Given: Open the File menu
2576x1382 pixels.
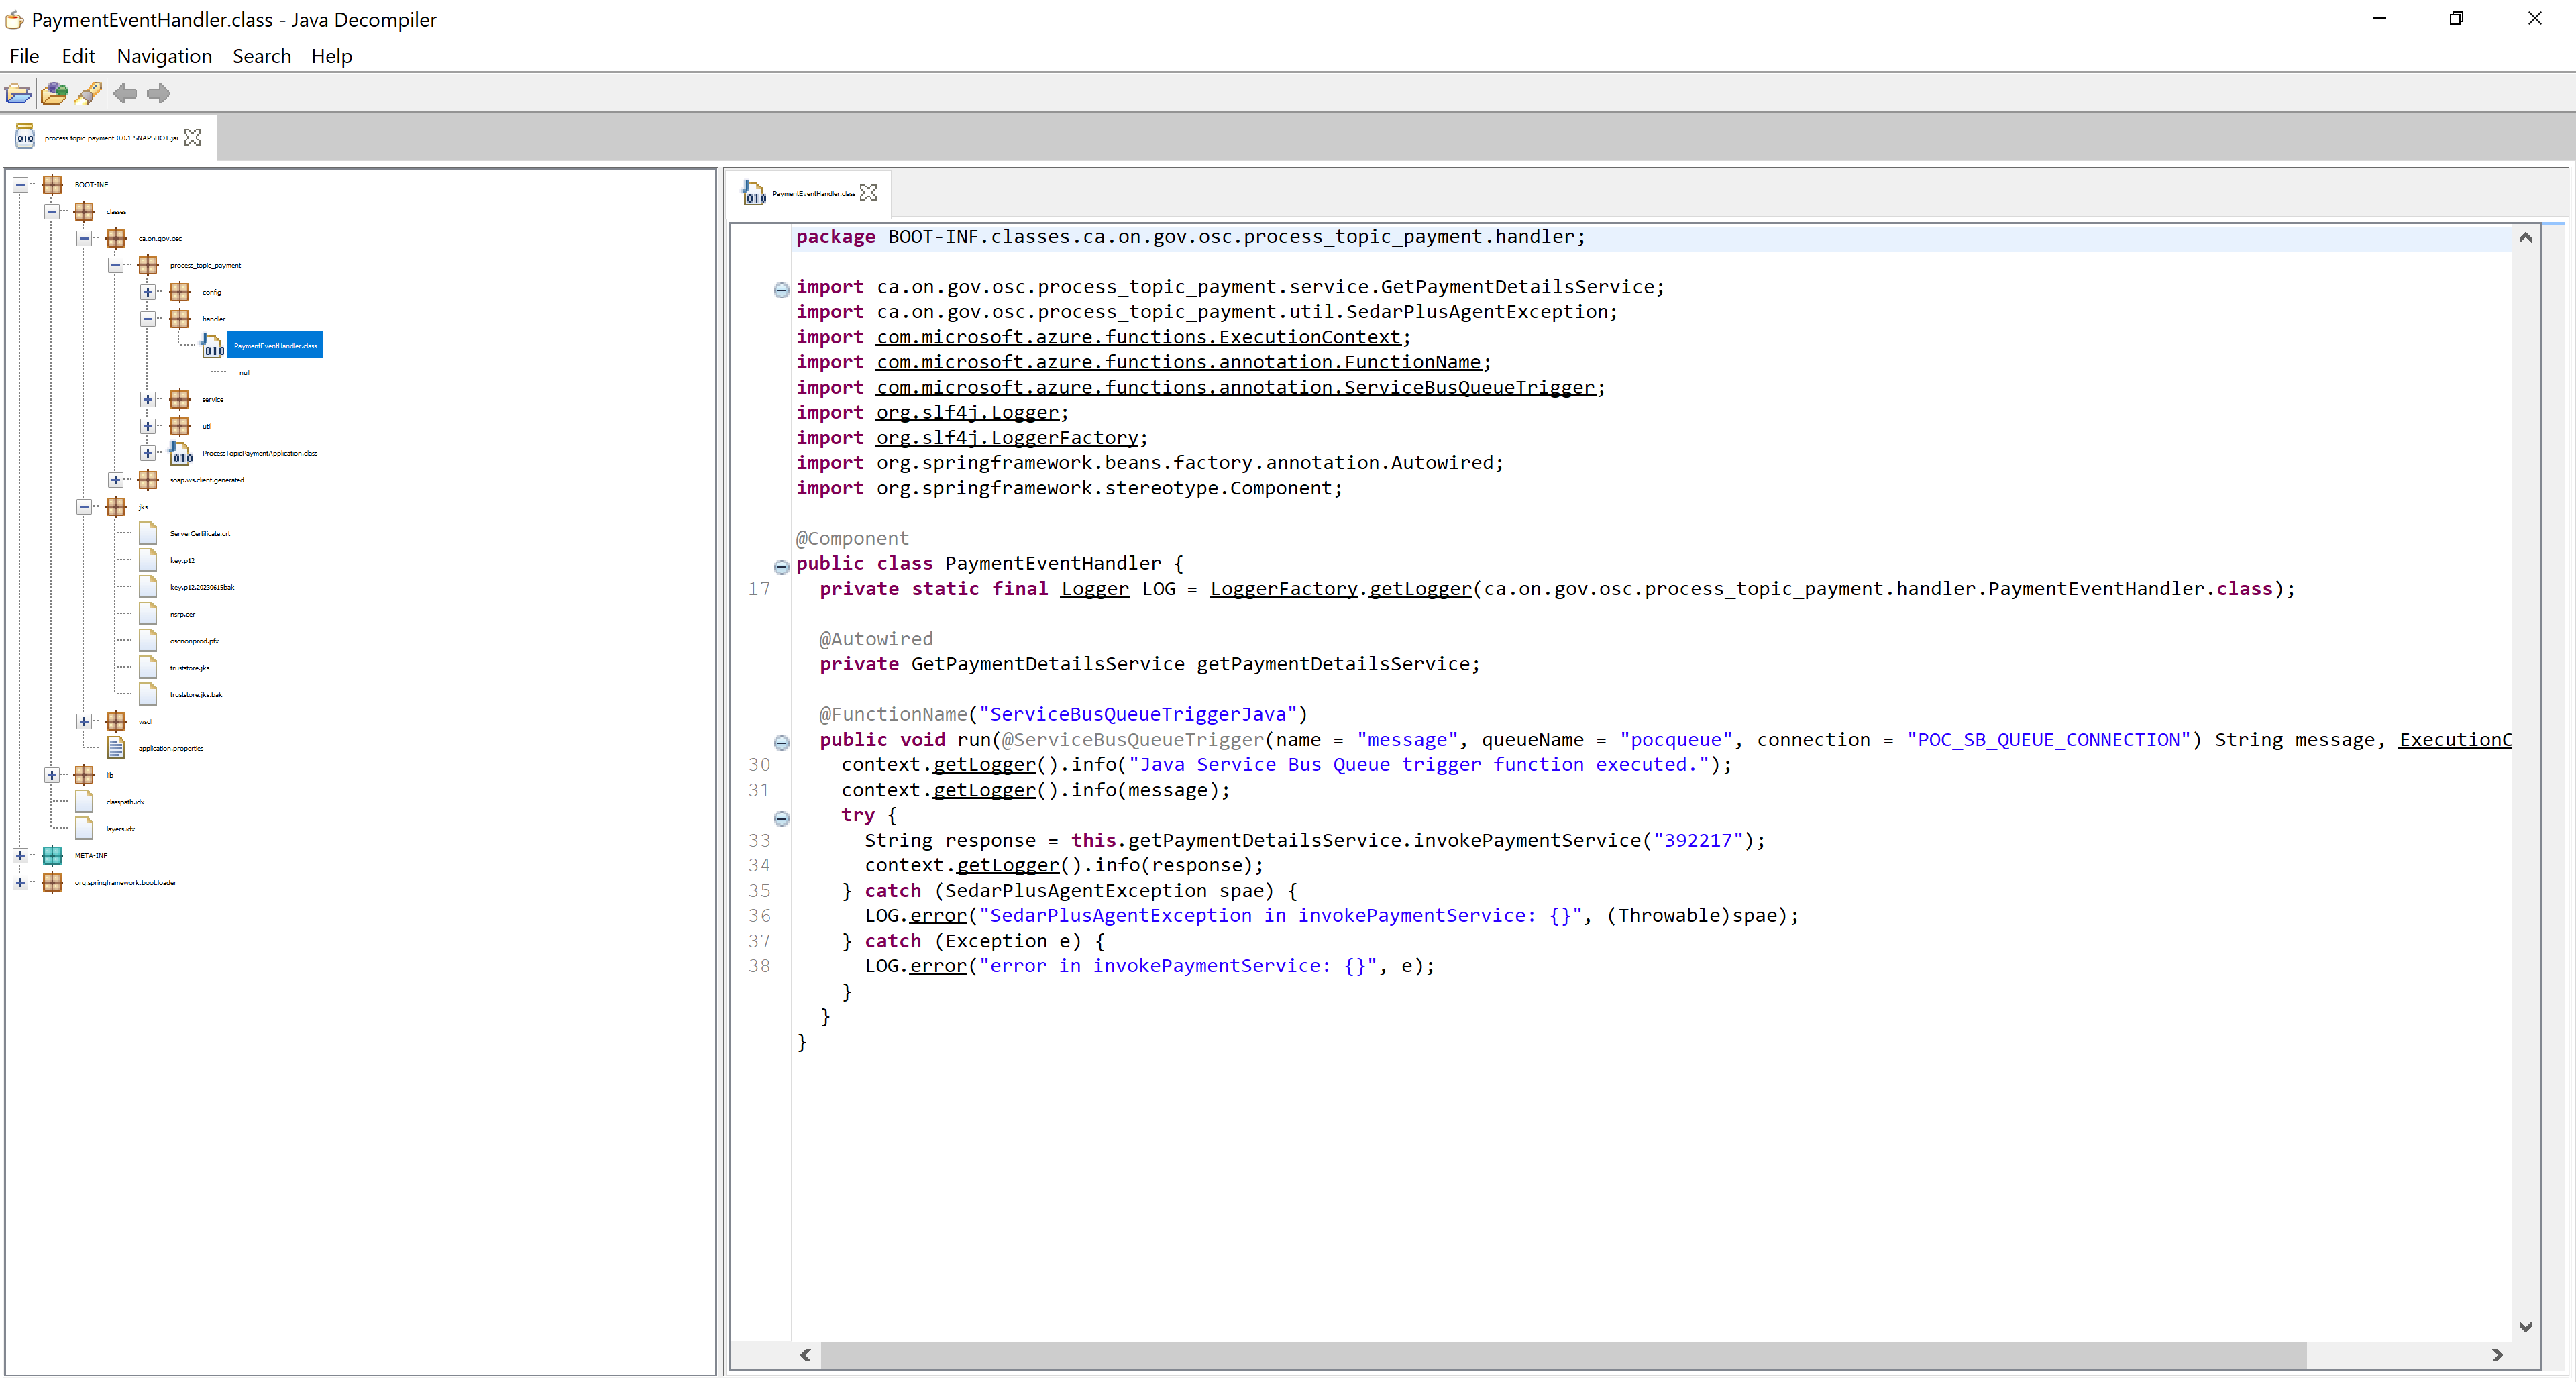Looking at the screenshot, I should coord(24,56).
